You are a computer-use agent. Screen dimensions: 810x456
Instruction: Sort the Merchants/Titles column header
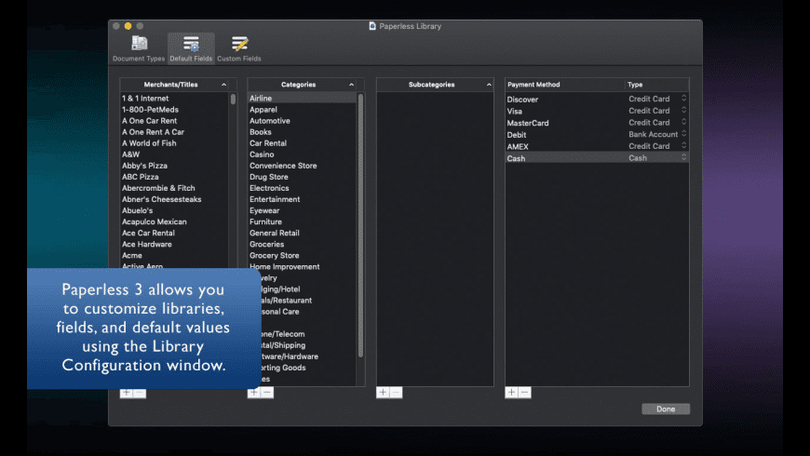178,84
